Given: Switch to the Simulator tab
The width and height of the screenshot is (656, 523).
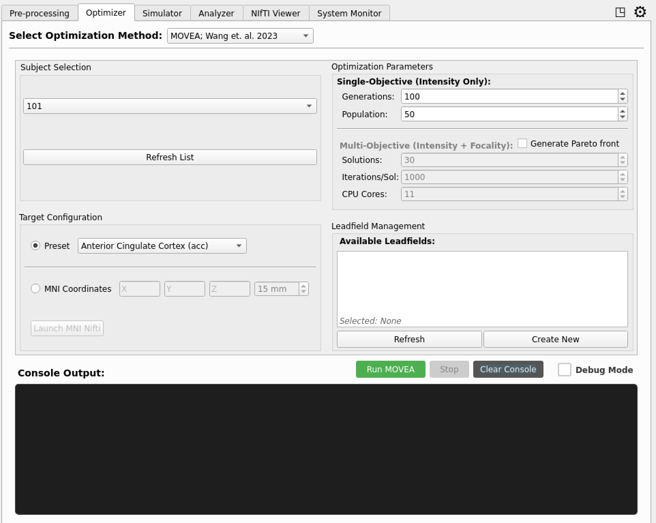Looking at the screenshot, I should [162, 13].
